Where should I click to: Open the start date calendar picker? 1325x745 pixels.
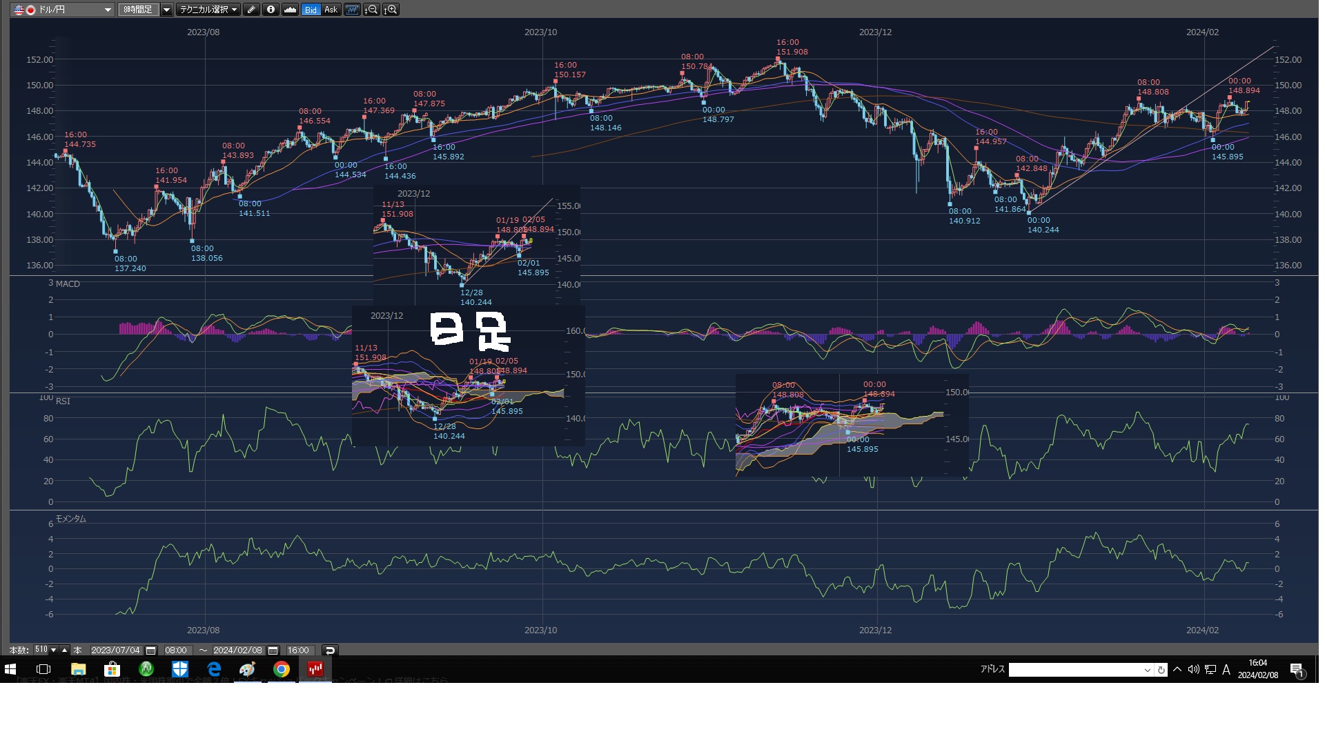point(150,650)
